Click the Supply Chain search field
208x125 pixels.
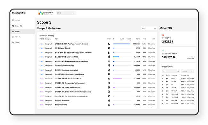coord(171,71)
